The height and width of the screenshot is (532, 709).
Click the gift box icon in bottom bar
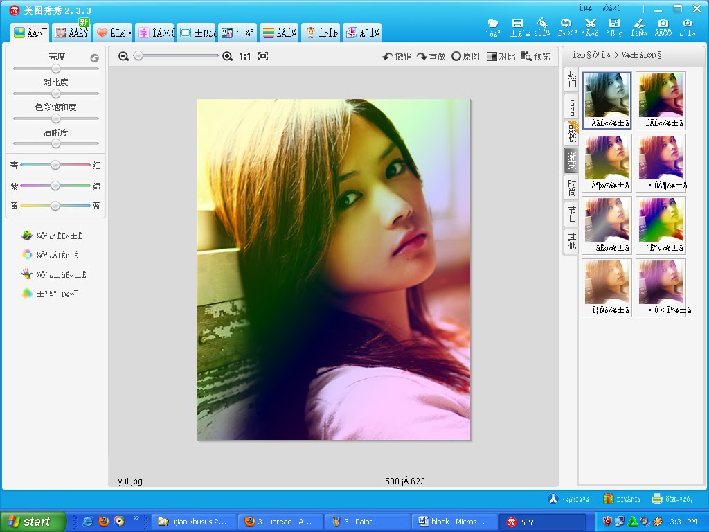point(608,499)
